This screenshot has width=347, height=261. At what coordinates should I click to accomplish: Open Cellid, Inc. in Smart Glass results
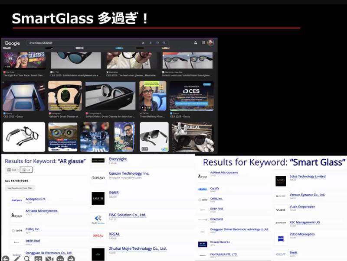pos(216,199)
